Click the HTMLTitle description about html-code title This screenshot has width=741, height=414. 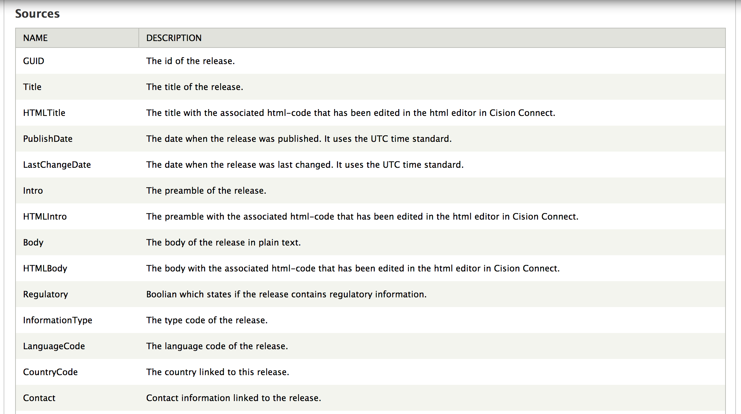pyautogui.click(x=351, y=113)
